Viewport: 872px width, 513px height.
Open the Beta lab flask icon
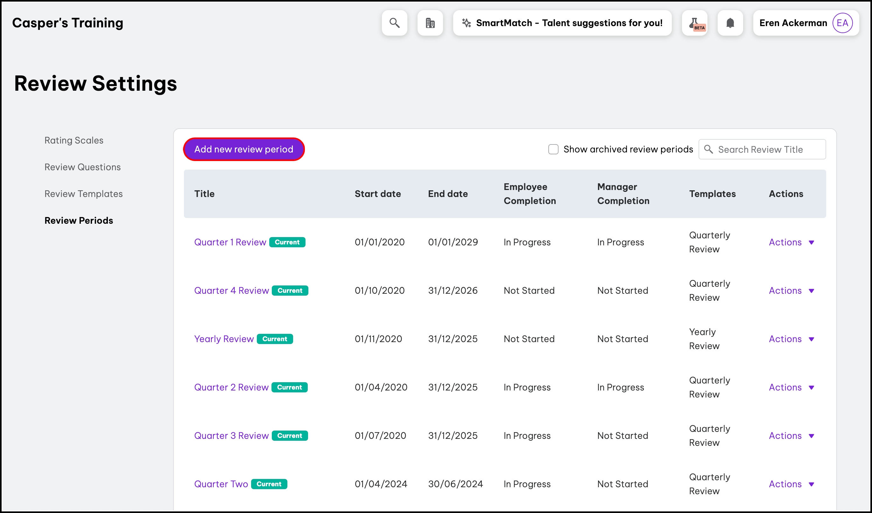pyautogui.click(x=695, y=23)
